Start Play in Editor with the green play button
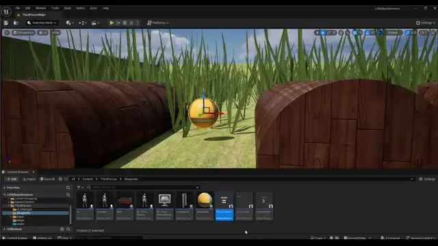 click(112, 23)
